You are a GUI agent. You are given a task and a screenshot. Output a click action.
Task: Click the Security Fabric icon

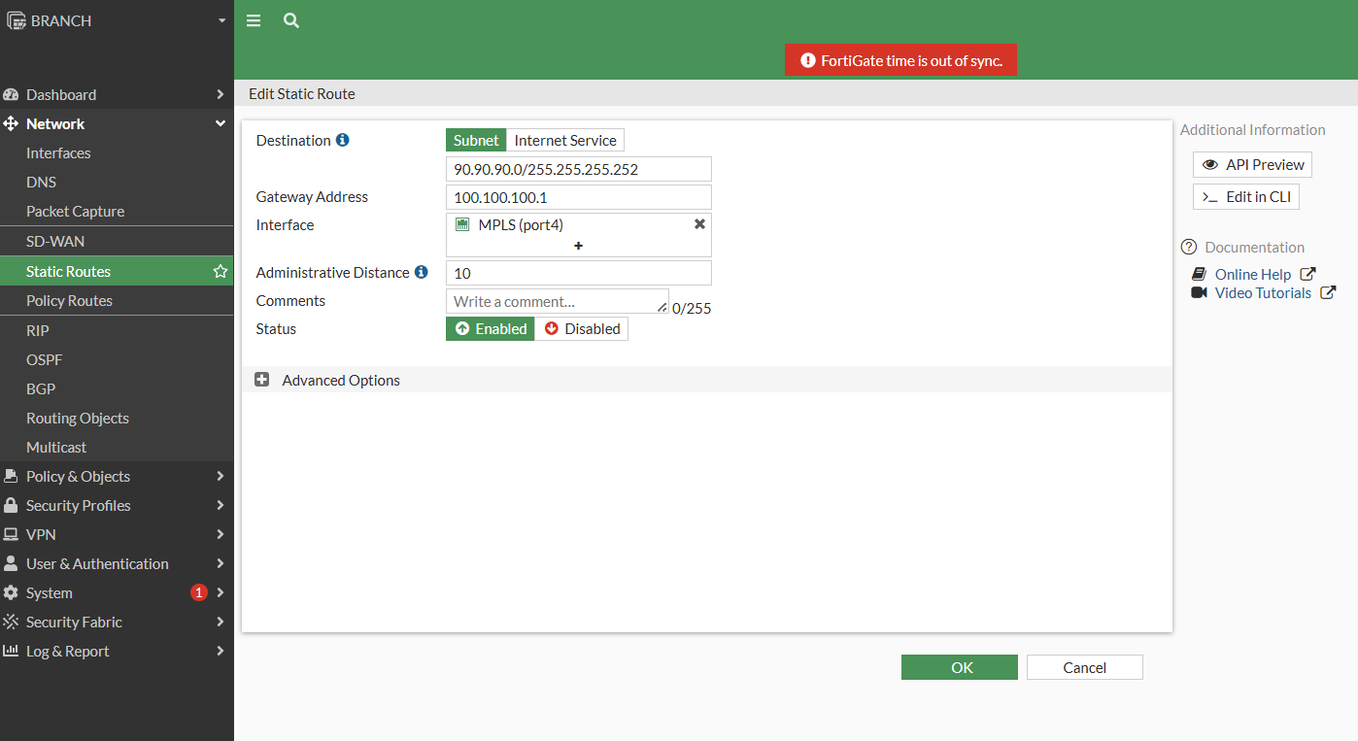click(12, 622)
